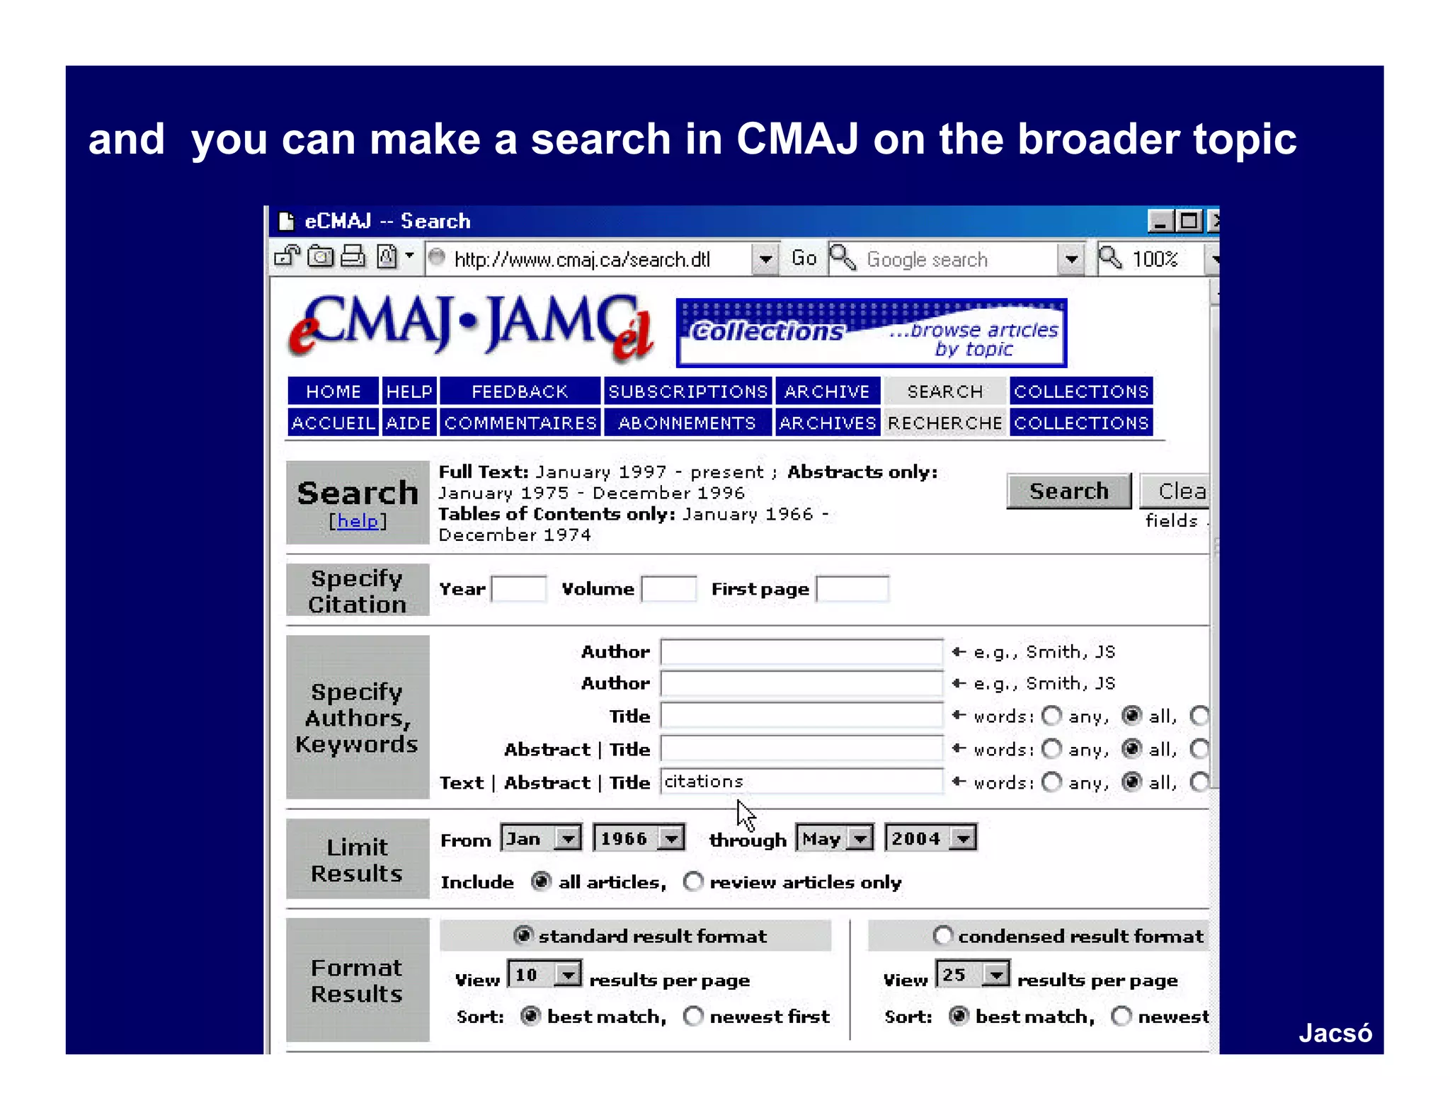This screenshot has width=1450, height=1120.
Task: Expand the Google search engine dropdown
Action: click(1071, 259)
